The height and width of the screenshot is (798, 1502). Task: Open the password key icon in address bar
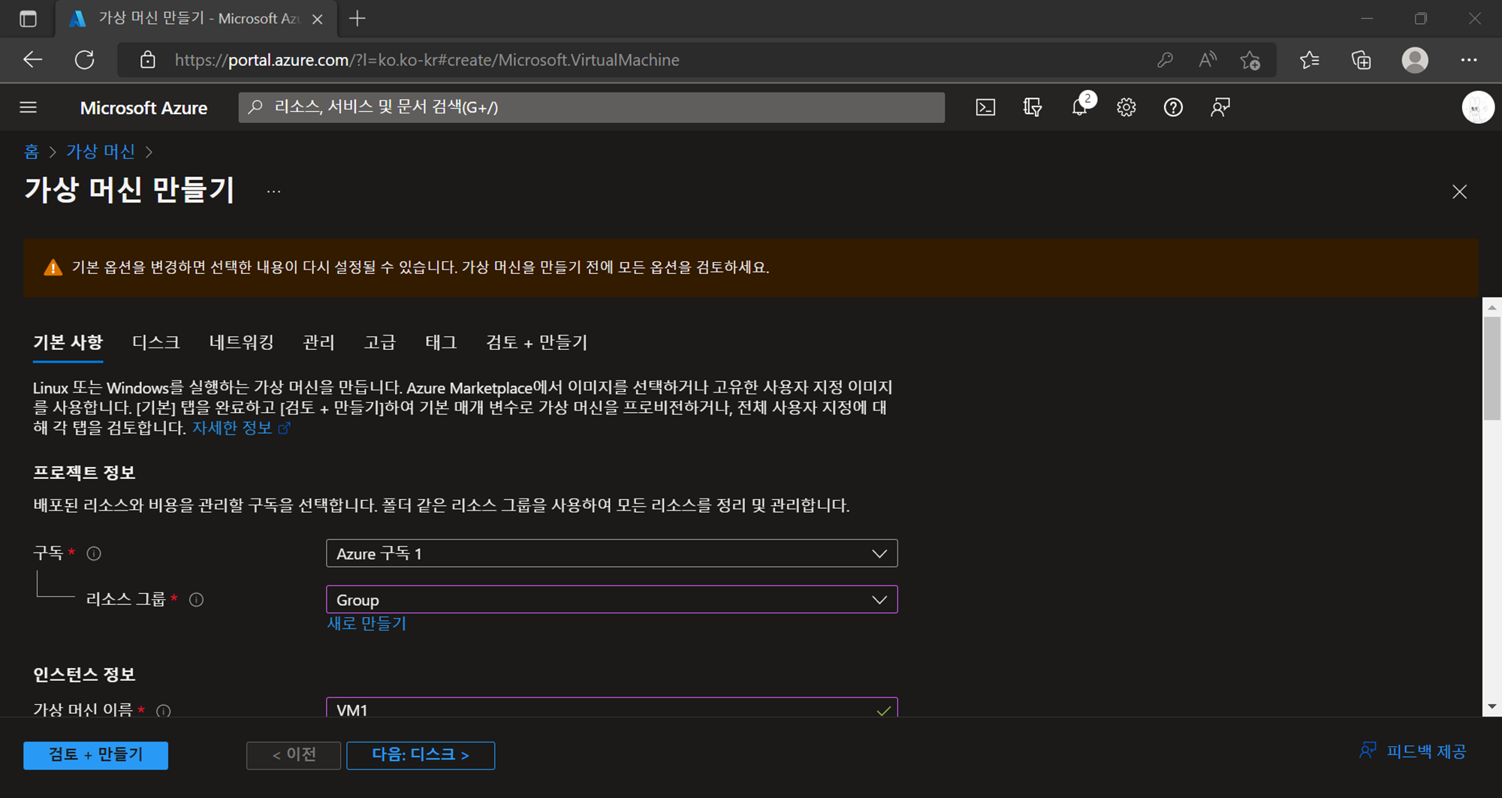tap(1165, 60)
